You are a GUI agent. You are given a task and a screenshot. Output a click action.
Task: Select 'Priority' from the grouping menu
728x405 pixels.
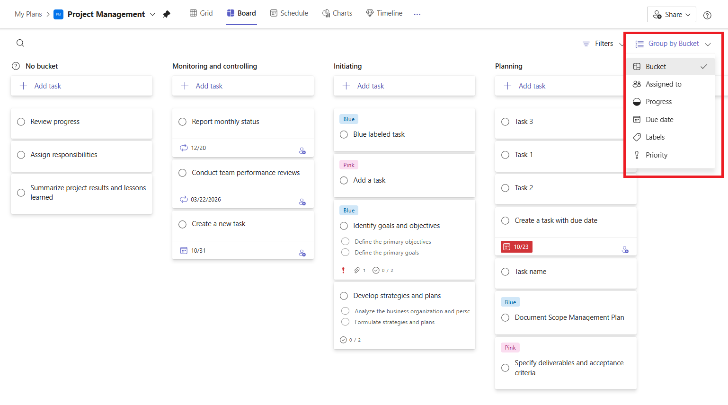[x=657, y=155]
